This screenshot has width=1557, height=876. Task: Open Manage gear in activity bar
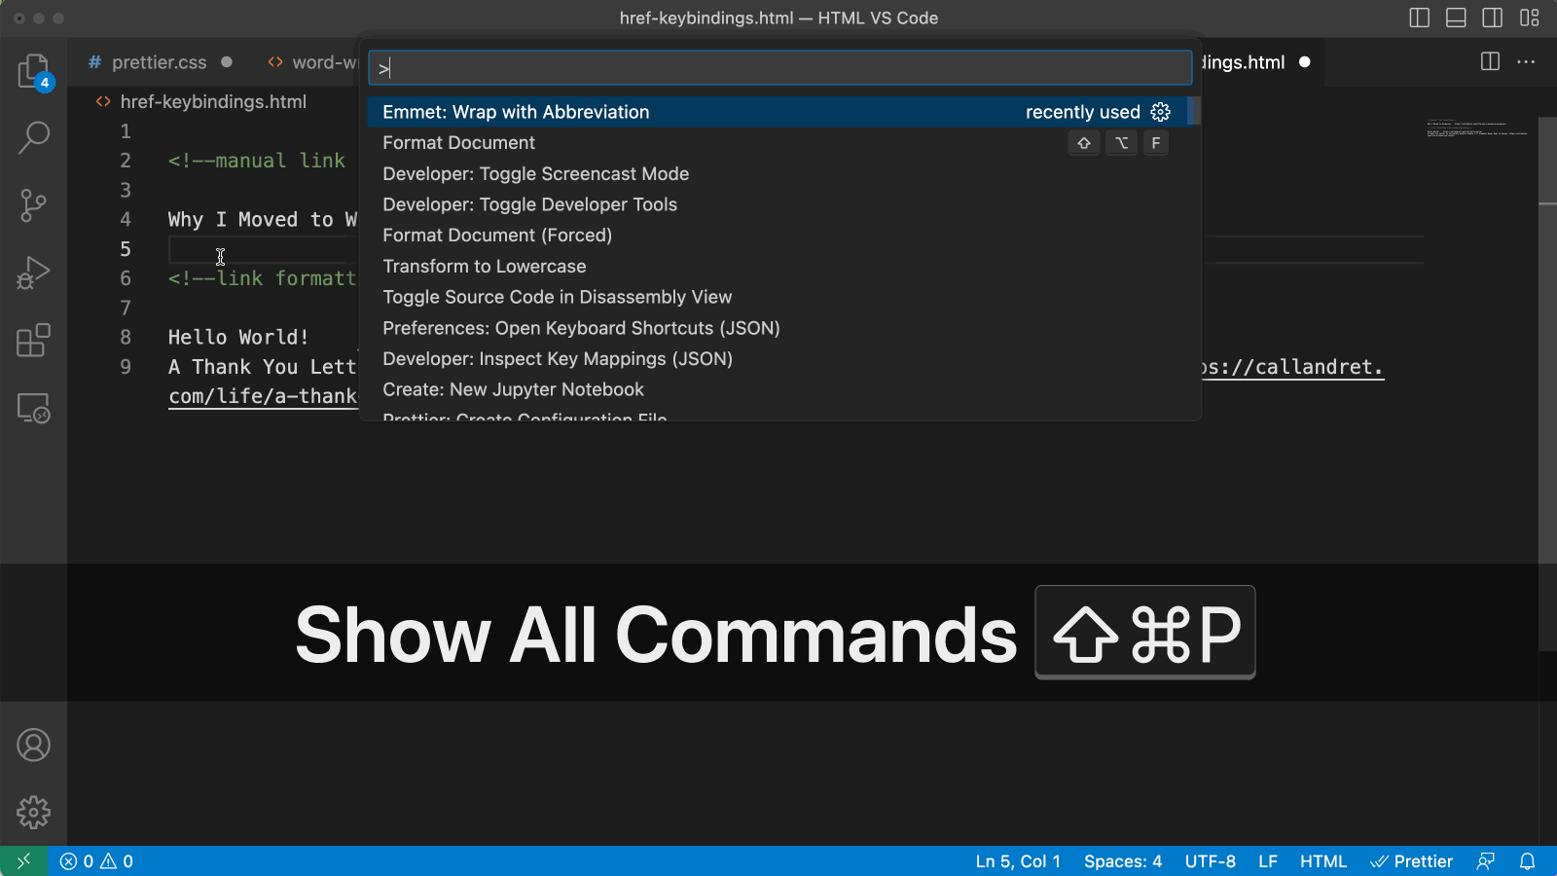pyautogui.click(x=33, y=812)
